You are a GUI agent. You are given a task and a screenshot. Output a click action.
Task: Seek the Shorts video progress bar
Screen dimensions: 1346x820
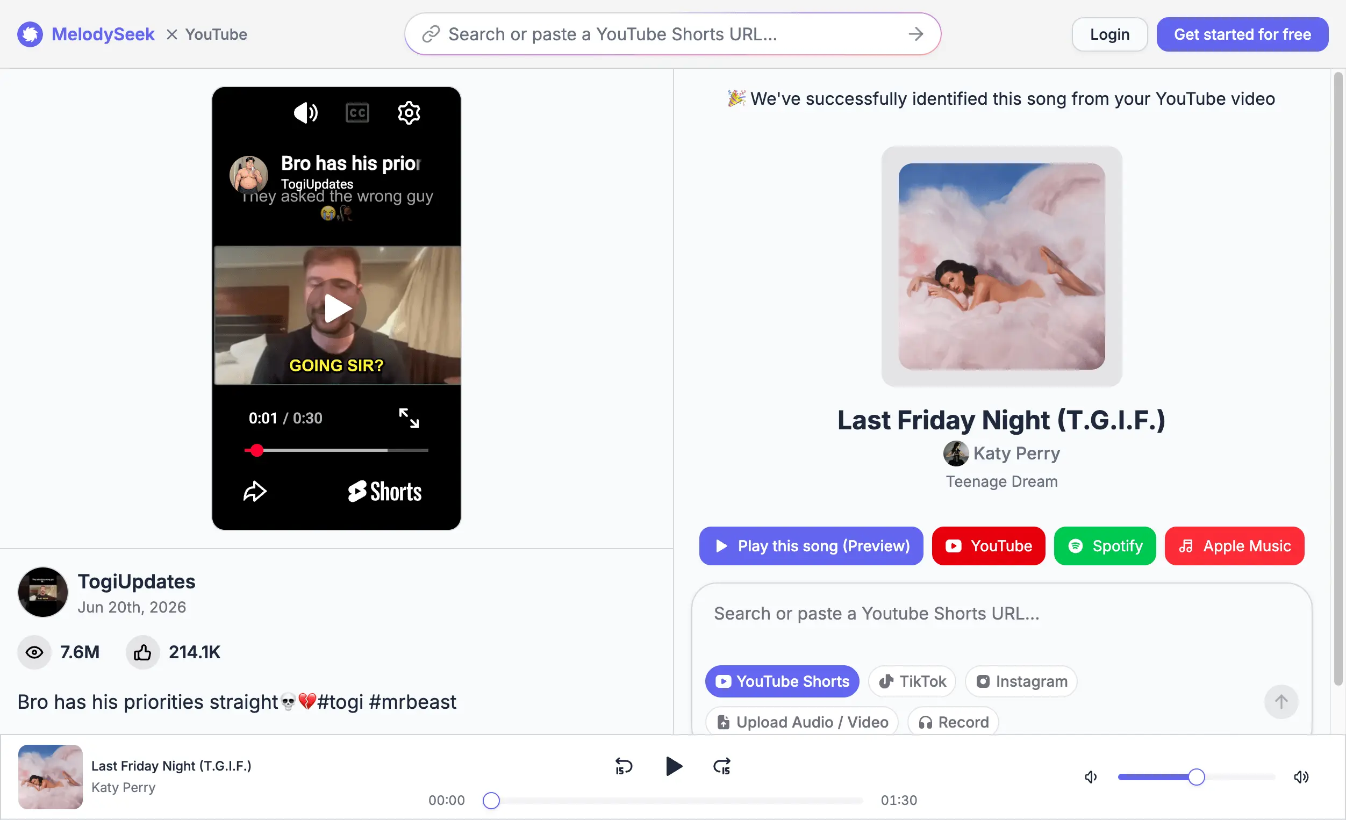pos(336,450)
